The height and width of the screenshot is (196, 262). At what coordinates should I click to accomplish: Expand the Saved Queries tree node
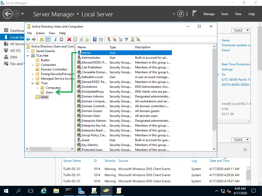(28, 51)
